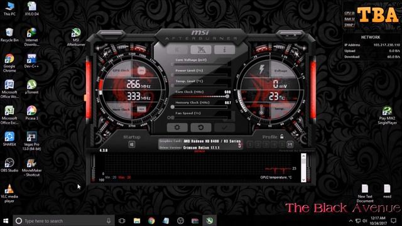Toggle the Profile lock icon
Viewport: 402px width, 226px height.
click(282, 137)
